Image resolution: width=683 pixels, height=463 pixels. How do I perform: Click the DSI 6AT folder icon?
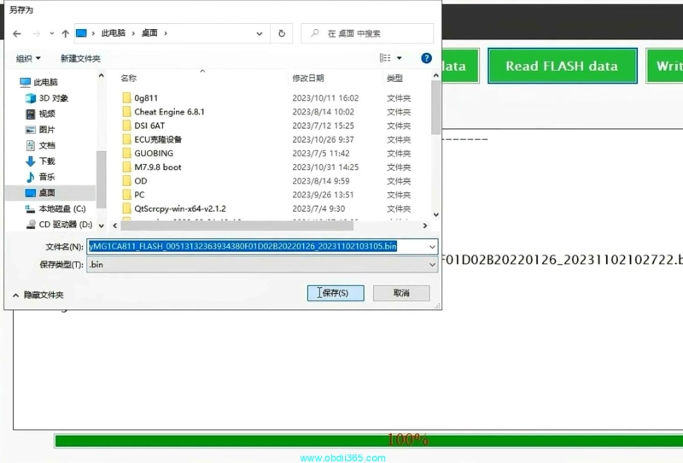(126, 126)
